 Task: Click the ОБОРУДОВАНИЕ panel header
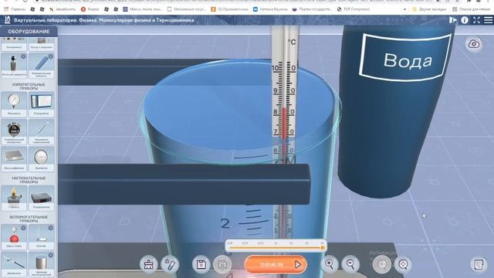coord(29,32)
